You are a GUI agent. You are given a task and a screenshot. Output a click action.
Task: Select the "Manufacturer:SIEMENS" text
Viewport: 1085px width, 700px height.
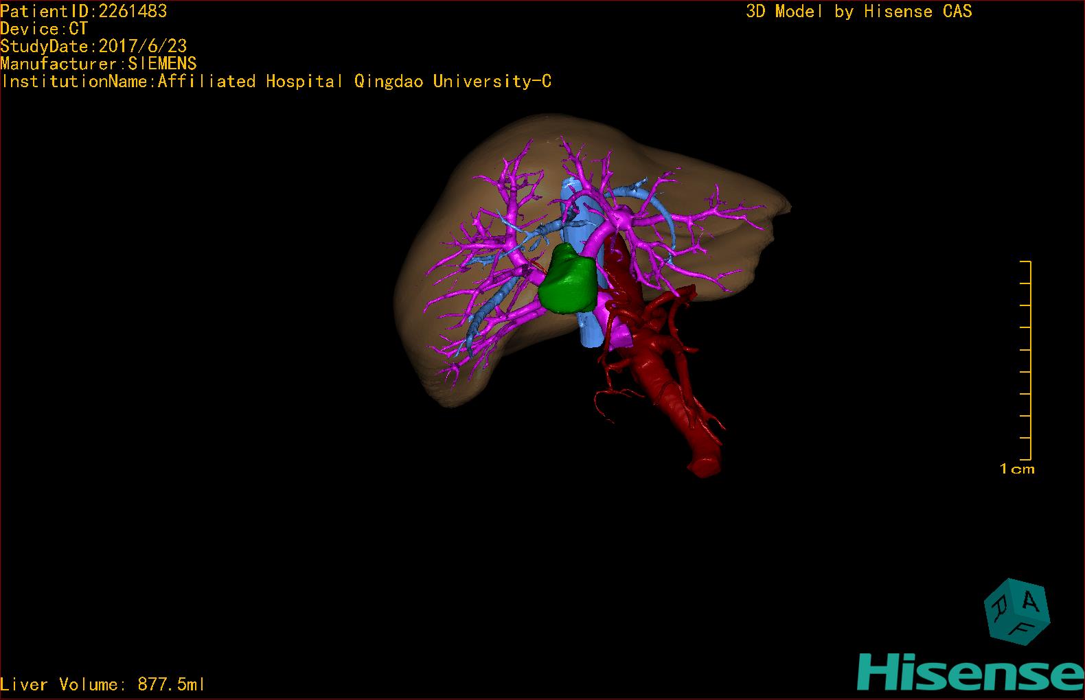pyautogui.click(x=98, y=64)
